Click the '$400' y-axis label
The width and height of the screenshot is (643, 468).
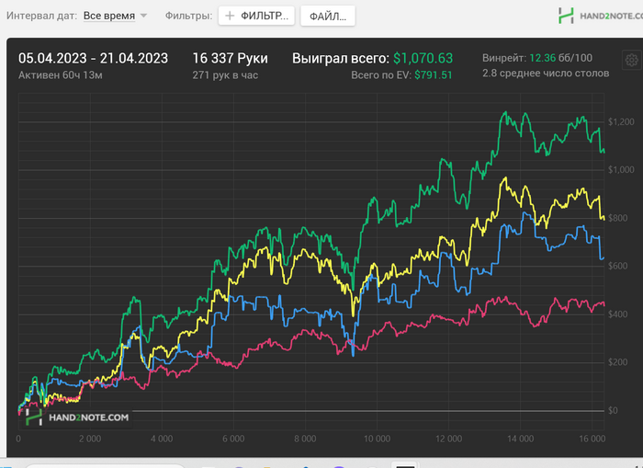[617, 314]
